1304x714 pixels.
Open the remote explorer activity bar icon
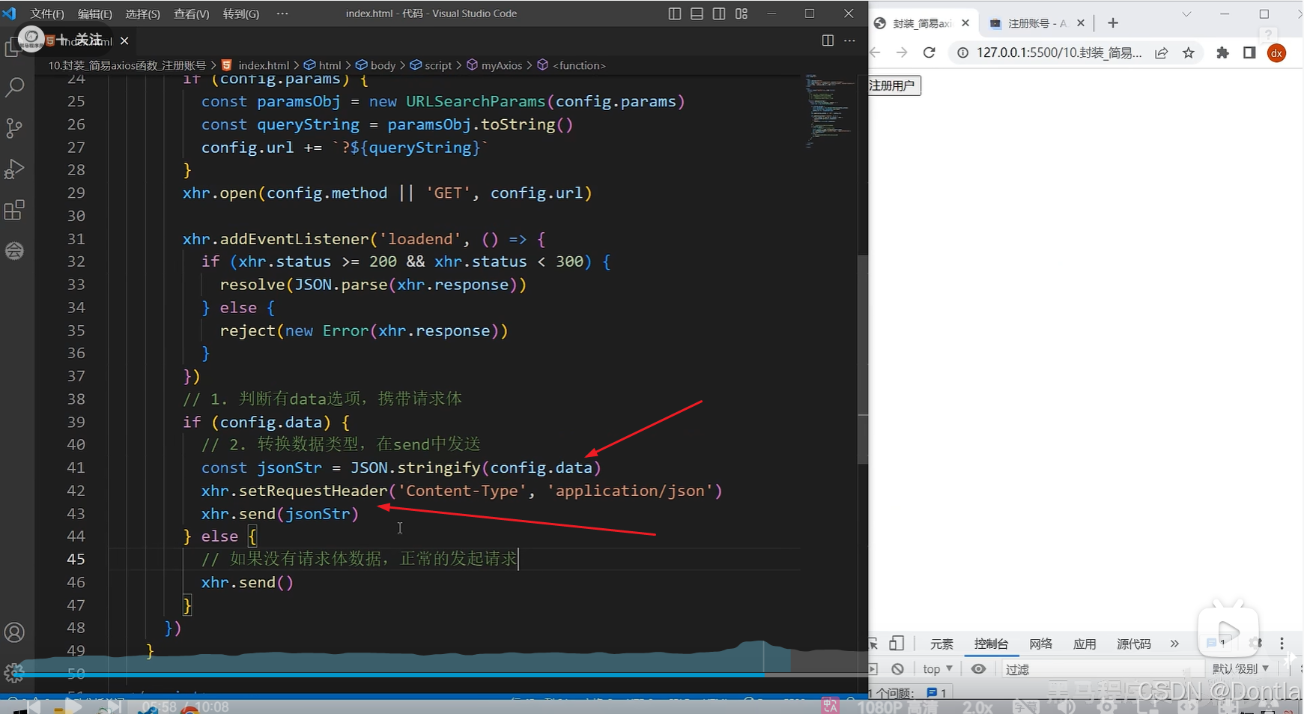tap(14, 250)
